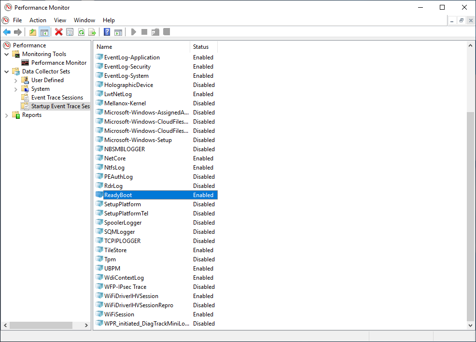The width and height of the screenshot is (476, 342).
Task: Select the EventLog-System row
Action: click(x=156, y=76)
